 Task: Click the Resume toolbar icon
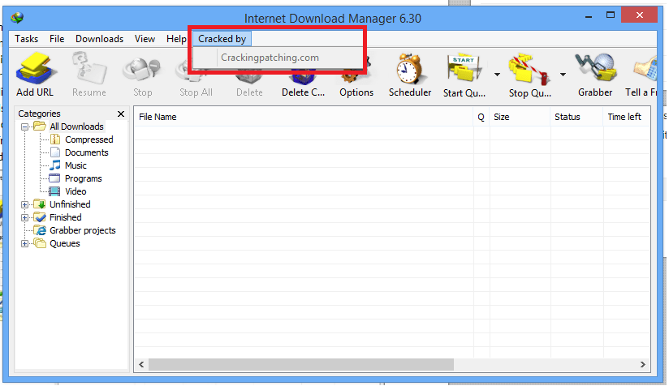(x=89, y=69)
